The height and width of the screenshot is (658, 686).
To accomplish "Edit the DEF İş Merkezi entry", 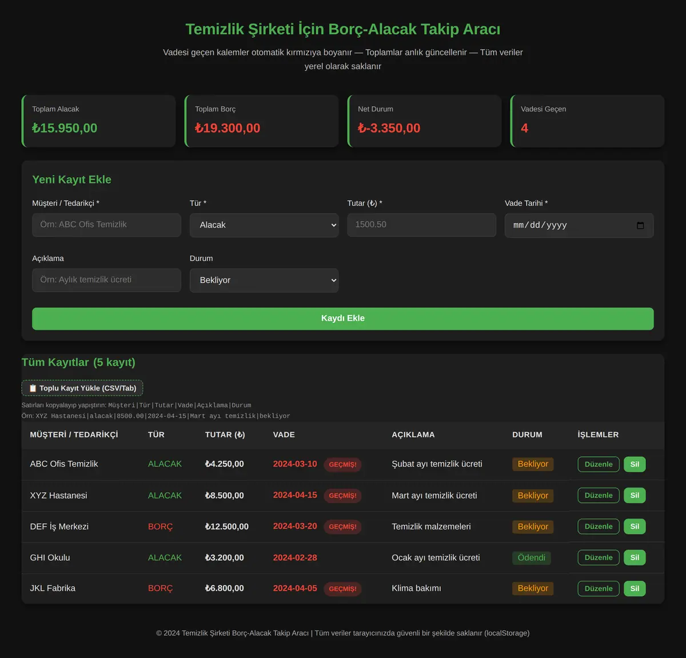I will (599, 527).
